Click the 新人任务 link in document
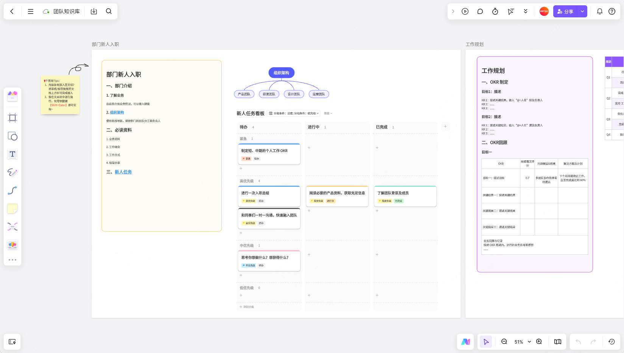This screenshot has width=624, height=353. pos(123,172)
